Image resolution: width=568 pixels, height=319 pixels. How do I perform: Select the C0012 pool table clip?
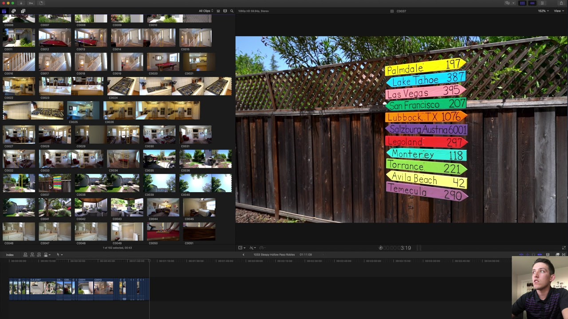pos(55,38)
